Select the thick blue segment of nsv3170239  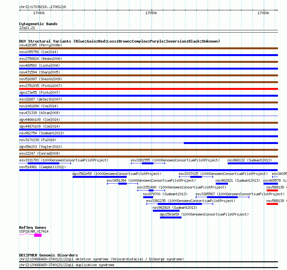click(231, 143)
